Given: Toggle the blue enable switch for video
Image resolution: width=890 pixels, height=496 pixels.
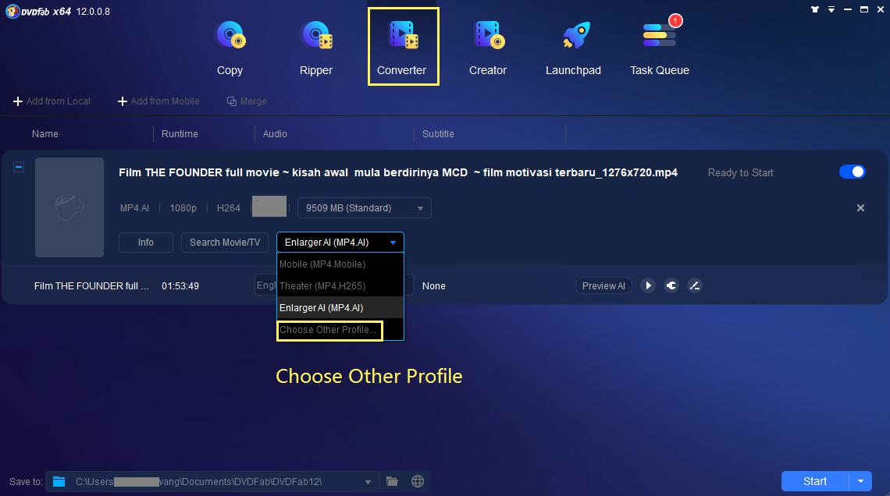Looking at the screenshot, I should [x=853, y=172].
